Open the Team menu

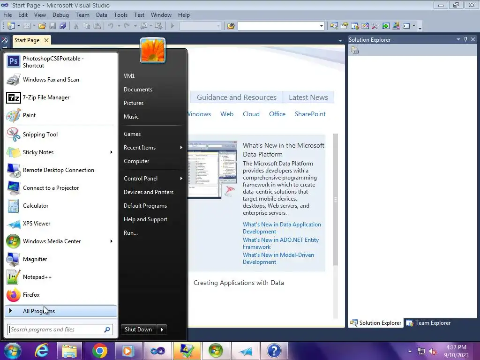click(x=82, y=15)
